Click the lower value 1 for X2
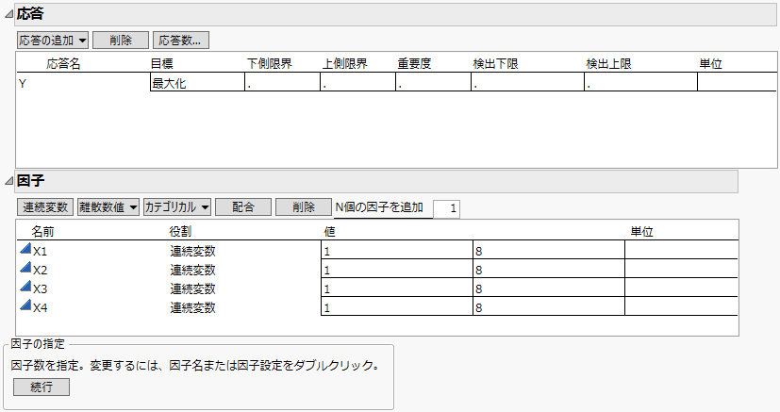 click(x=397, y=269)
